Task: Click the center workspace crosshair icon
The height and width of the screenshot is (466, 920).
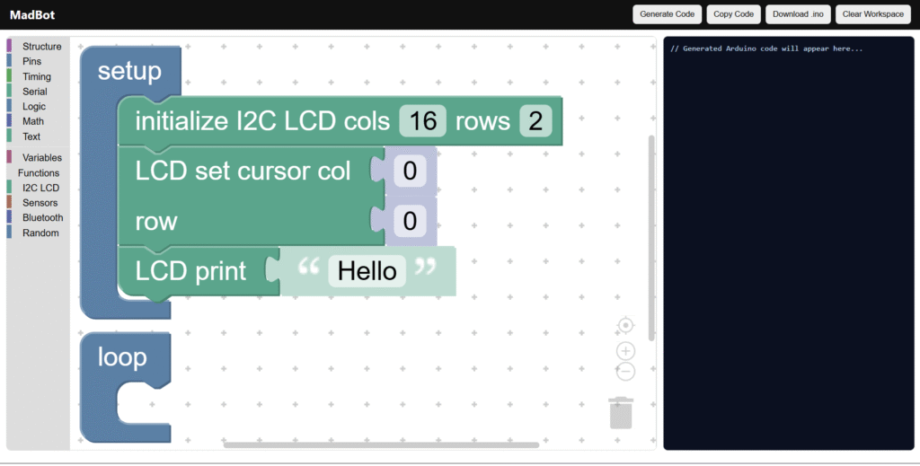Action: click(x=626, y=325)
